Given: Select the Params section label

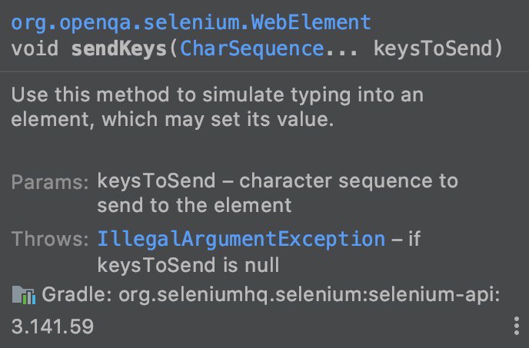Looking at the screenshot, I should click(x=50, y=182).
